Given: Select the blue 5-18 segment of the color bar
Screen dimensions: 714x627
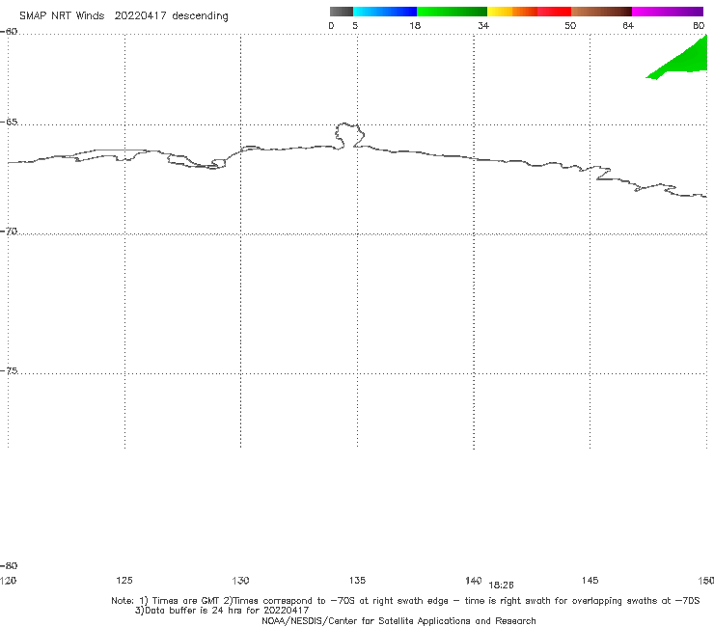Looking at the screenshot, I should tap(385, 12).
